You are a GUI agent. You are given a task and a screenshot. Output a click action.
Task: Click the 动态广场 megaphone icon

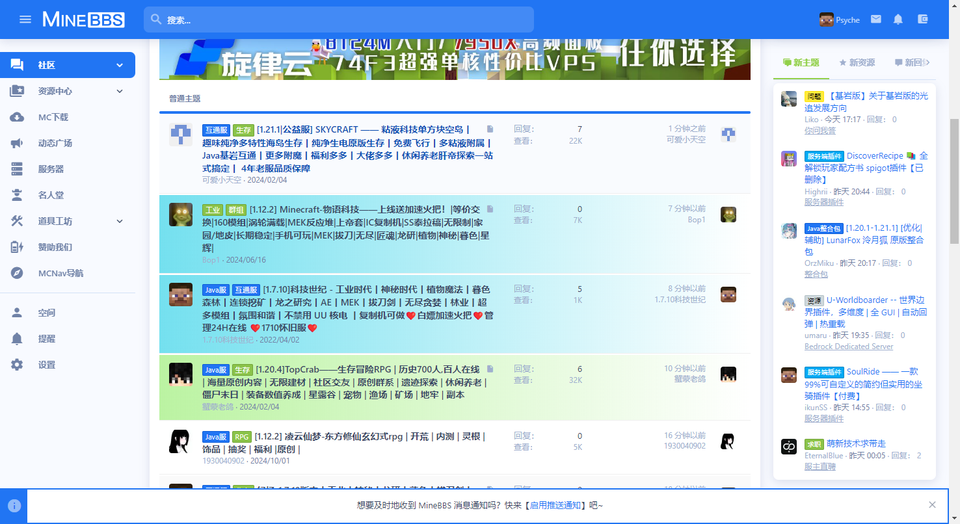pos(17,143)
